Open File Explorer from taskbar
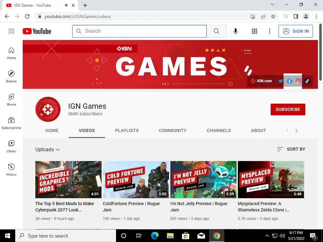 point(170,236)
